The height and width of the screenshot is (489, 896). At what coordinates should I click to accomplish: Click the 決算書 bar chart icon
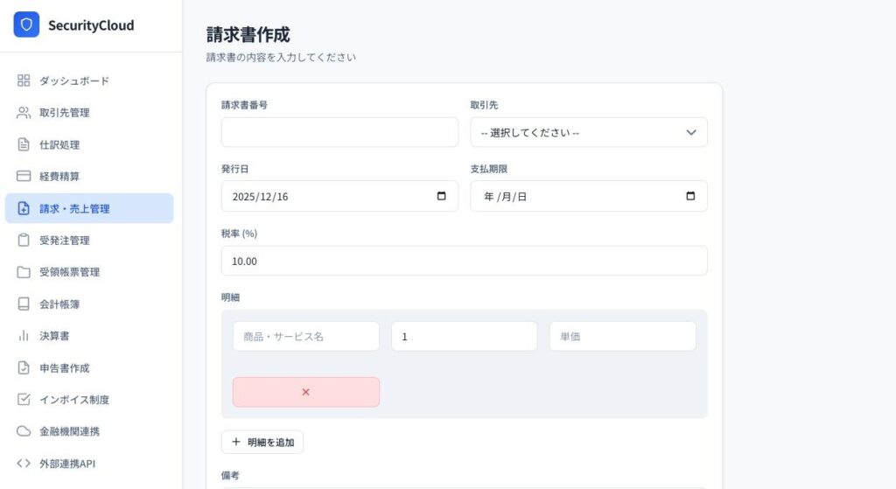(x=24, y=336)
